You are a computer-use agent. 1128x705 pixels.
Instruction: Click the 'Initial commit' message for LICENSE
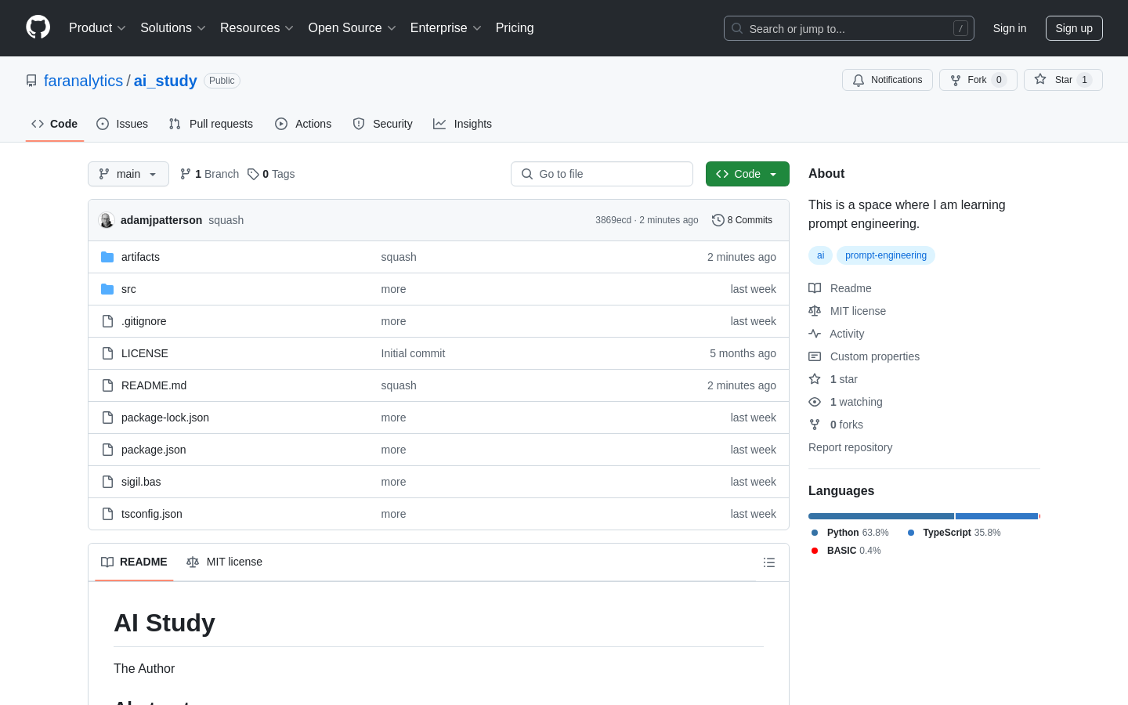pos(413,353)
